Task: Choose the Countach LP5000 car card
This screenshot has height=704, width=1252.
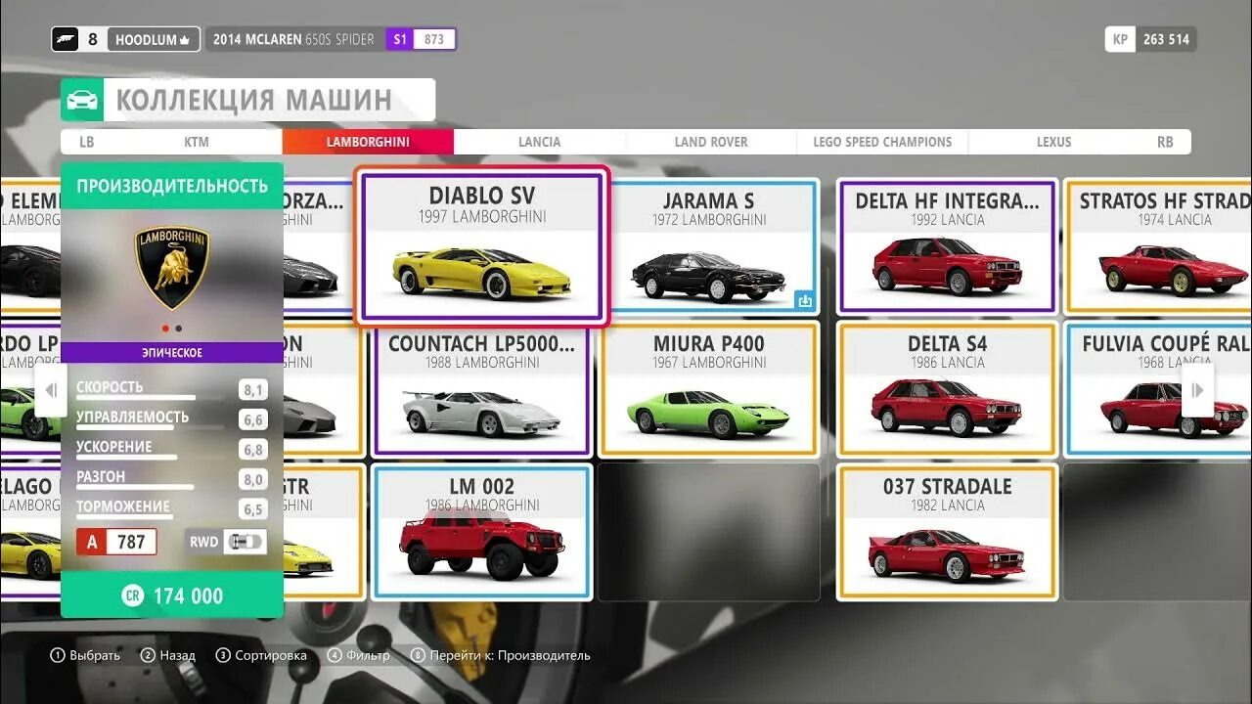Action: (481, 389)
